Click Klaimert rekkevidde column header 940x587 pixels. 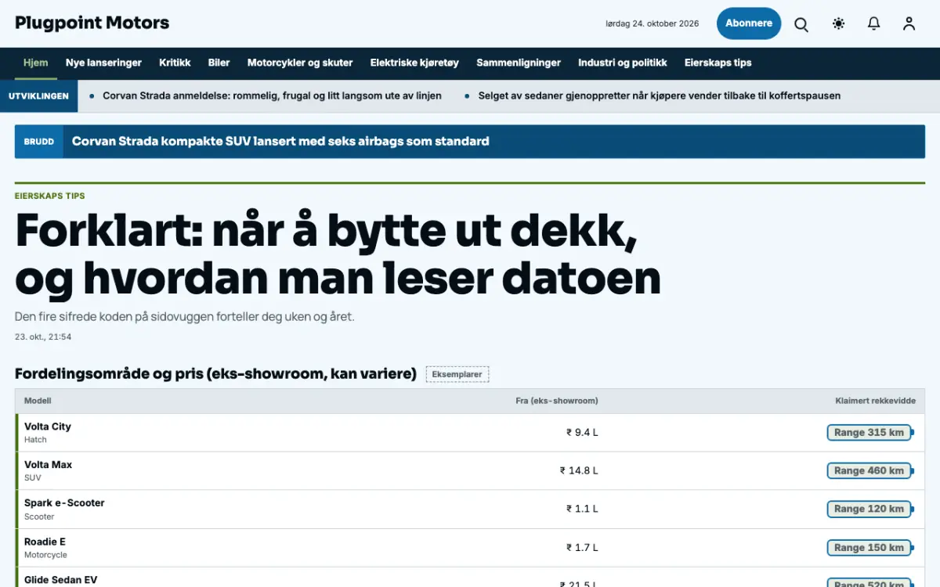click(875, 401)
